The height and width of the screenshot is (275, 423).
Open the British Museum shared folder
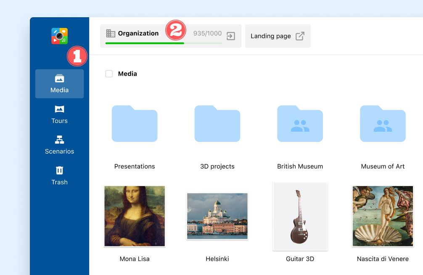tap(300, 123)
